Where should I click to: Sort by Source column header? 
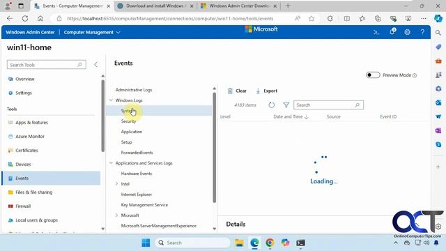[x=333, y=116]
